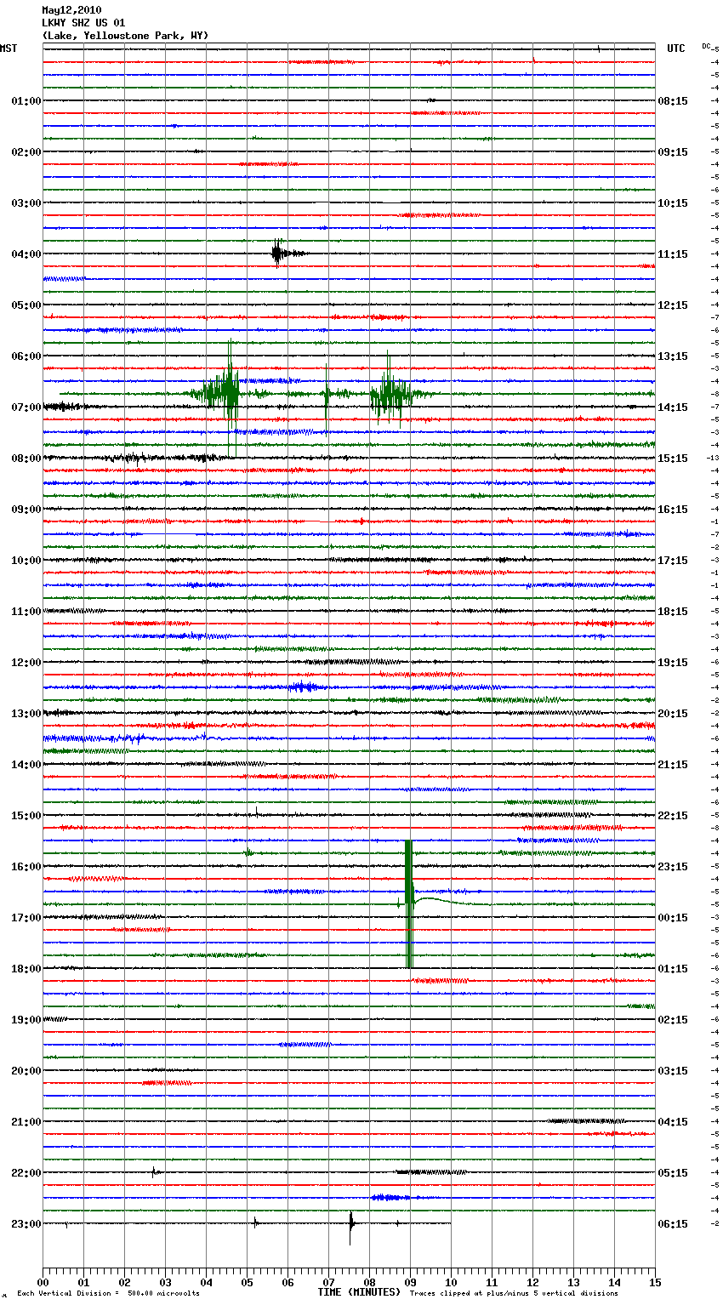This screenshot has width=723, height=1305.
Task: Click the date header May12,2010
Action: click(x=71, y=10)
